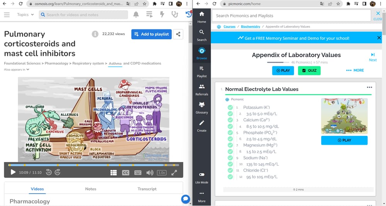The width and height of the screenshot is (386, 206).
Task: Go to Next playlist
Action: tap(373, 57)
